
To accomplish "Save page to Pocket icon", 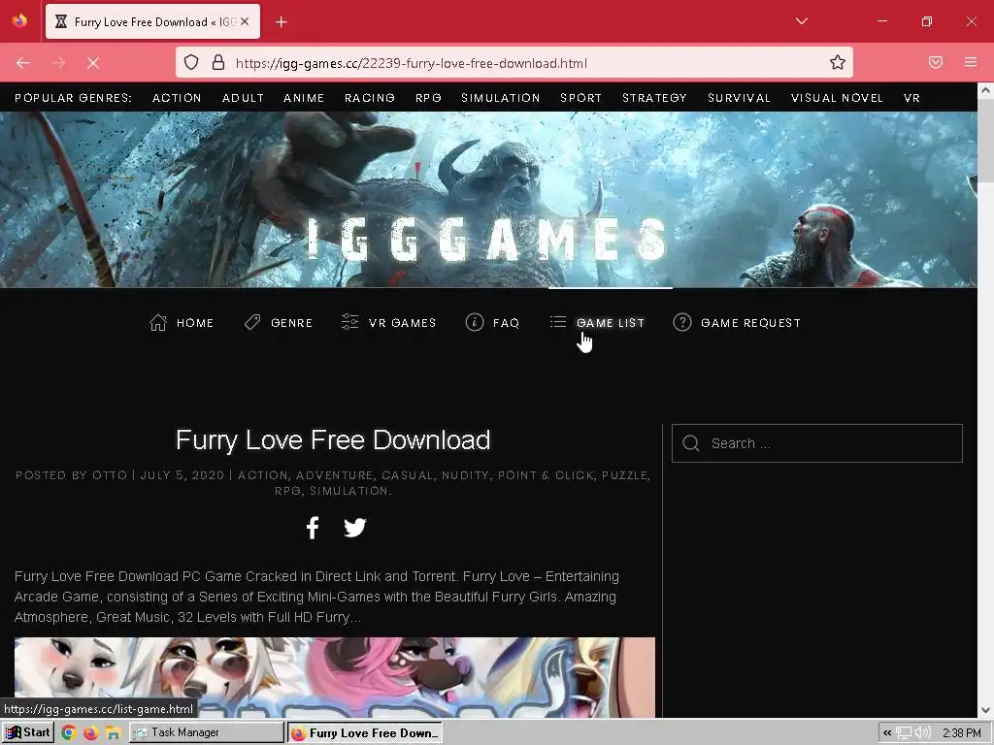I will pos(936,62).
